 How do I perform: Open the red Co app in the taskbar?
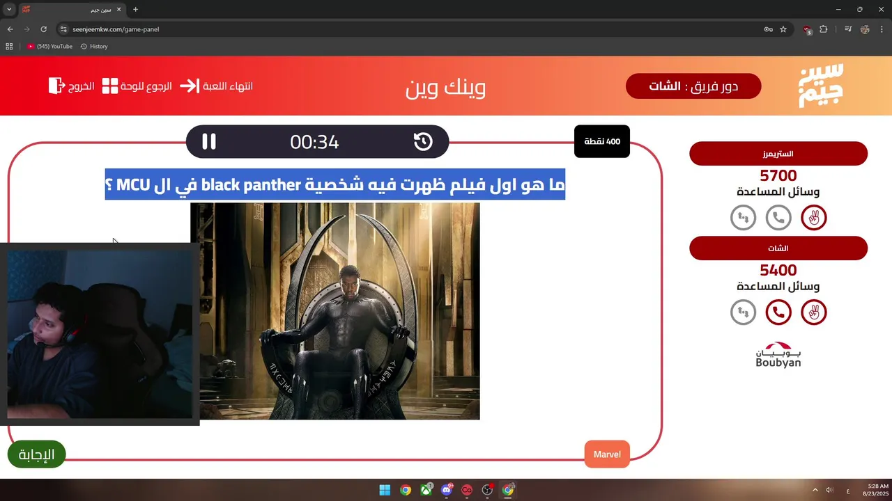tap(467, 490)
